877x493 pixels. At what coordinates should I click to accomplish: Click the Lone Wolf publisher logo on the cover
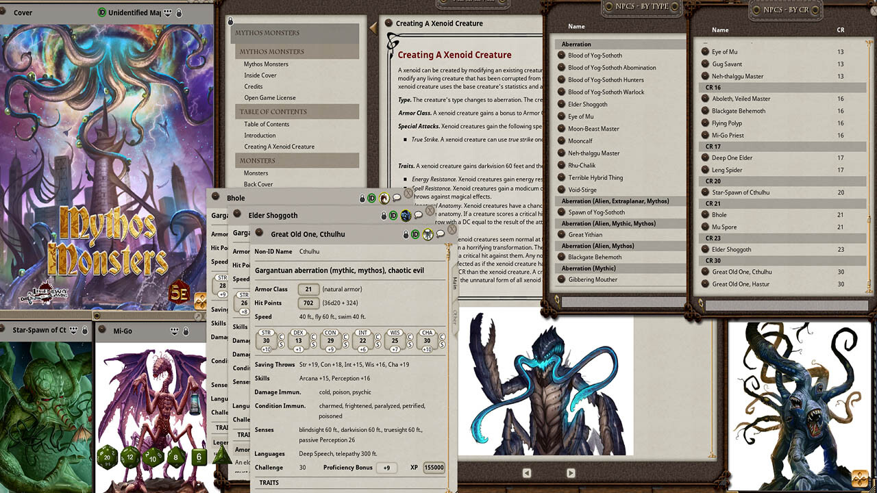45,292
